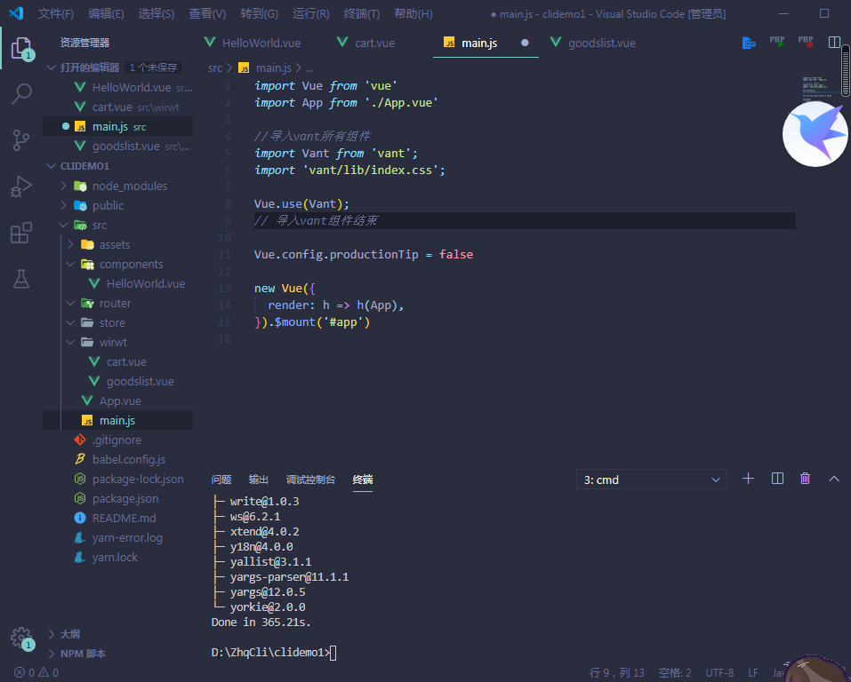The image size is (851, 682).
Task: Collapse the components folder
Action: (x=70, y=264)
